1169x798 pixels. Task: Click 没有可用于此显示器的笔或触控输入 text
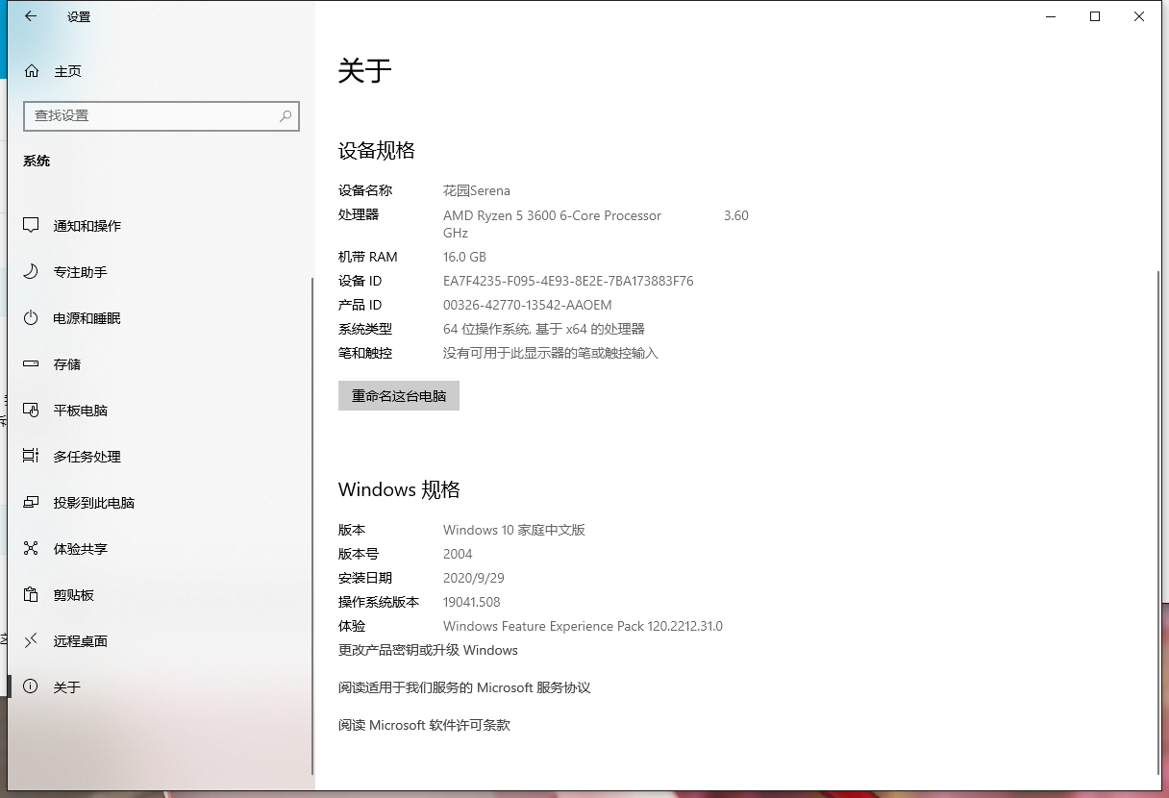point(551,353)
